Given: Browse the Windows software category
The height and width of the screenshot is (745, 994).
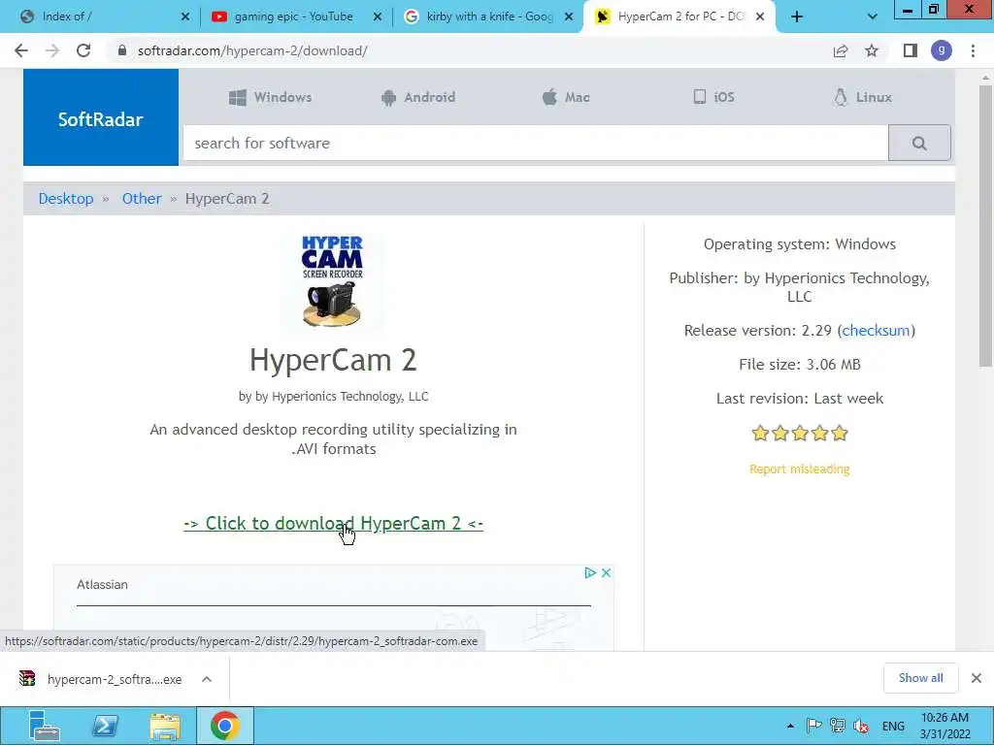Looking at the screenshot, I should point(270,98).
